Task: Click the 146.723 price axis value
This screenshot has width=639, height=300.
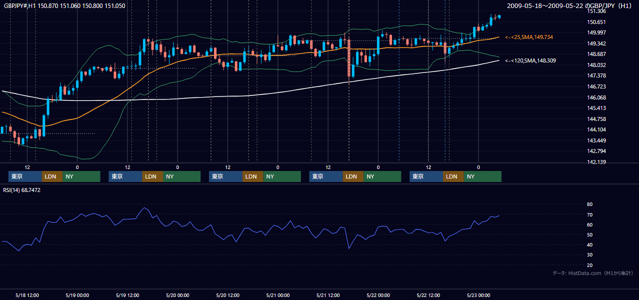Action: pyautogui.click(x=596, y=86)
